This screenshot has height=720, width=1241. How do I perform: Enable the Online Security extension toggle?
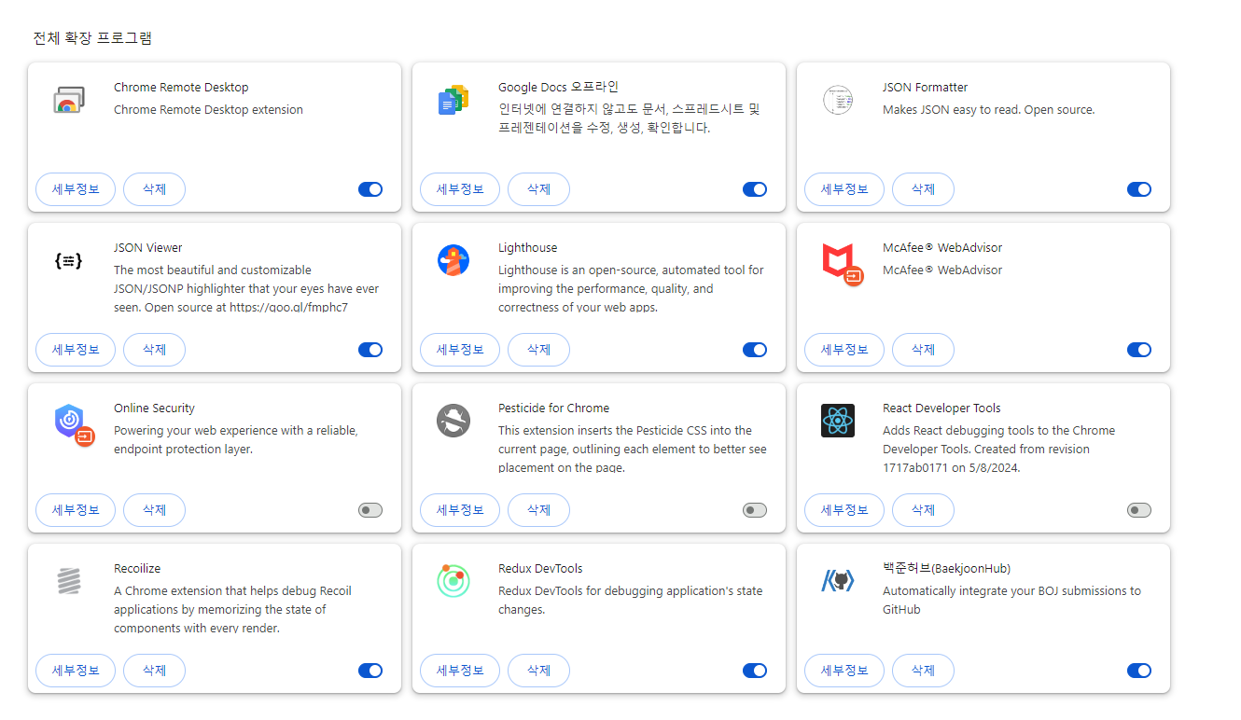click(x=370, y=510)
